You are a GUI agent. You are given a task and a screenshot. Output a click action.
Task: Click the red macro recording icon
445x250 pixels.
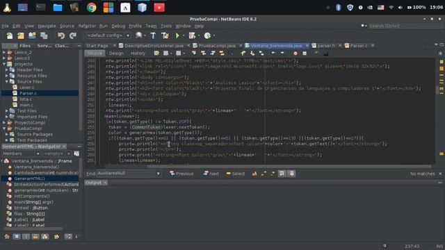(296, 53)
